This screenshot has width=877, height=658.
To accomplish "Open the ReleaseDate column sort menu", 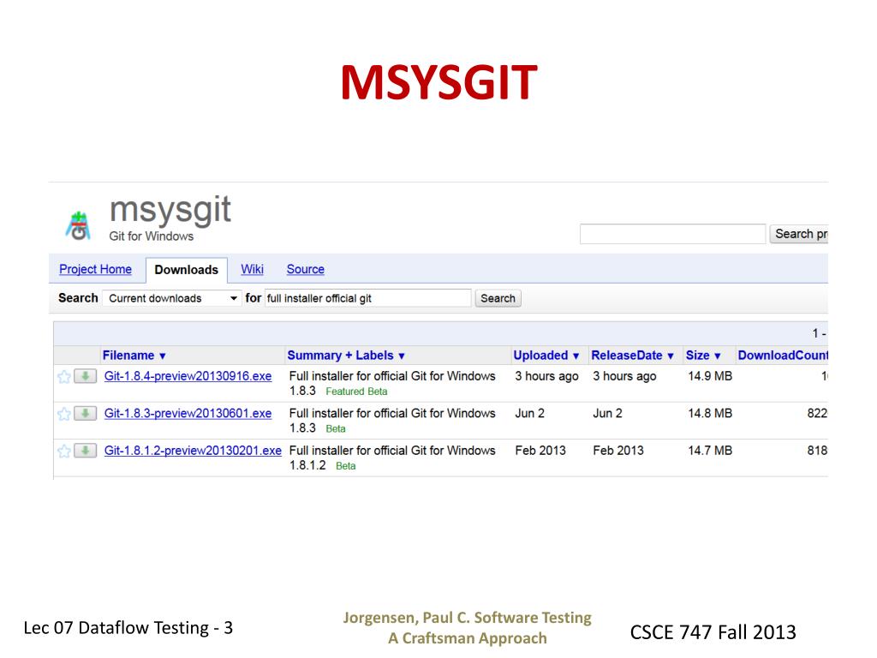I will click(632, 356).
